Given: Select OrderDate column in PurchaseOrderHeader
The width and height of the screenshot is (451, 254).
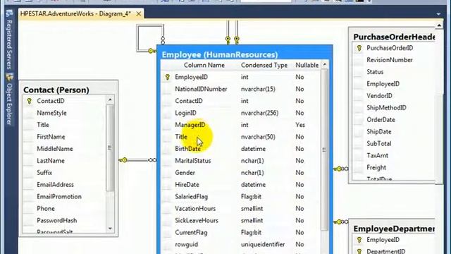Looking at the screenshot, I should pos(381,120).
